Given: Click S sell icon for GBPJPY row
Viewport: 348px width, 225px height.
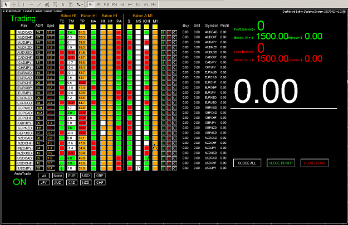Looking at the screenshot, I should (x=169, y=123).
